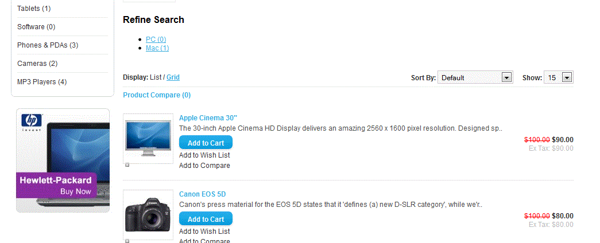Select the Cameras category
Image resolution: width=600 pixels, height=243 pixels.
(x=37, y=64)
